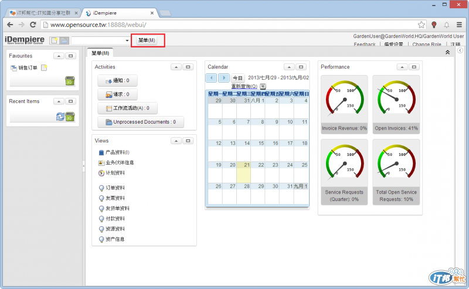Click the 请求 : 0 button
This screenshot has height=289, width=469.
[x=118, y=94]
